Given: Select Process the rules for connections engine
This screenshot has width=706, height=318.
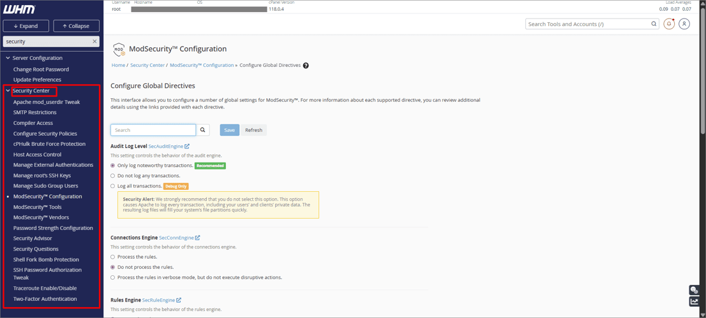Looking at the screenshot, I should (x=112, y=257).
